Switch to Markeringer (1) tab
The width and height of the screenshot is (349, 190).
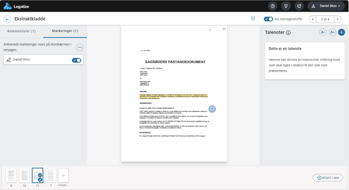(x=65, y=31)
